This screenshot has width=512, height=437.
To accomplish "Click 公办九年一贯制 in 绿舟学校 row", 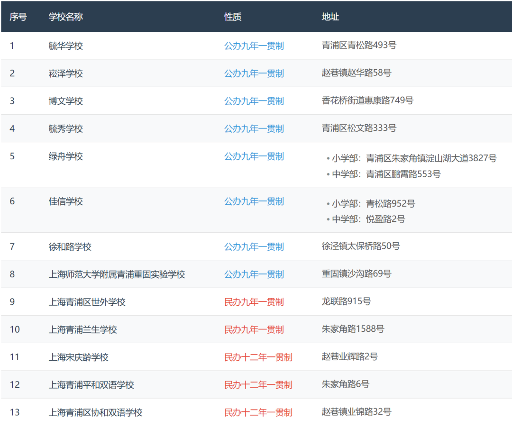I will tap(254, 156).
